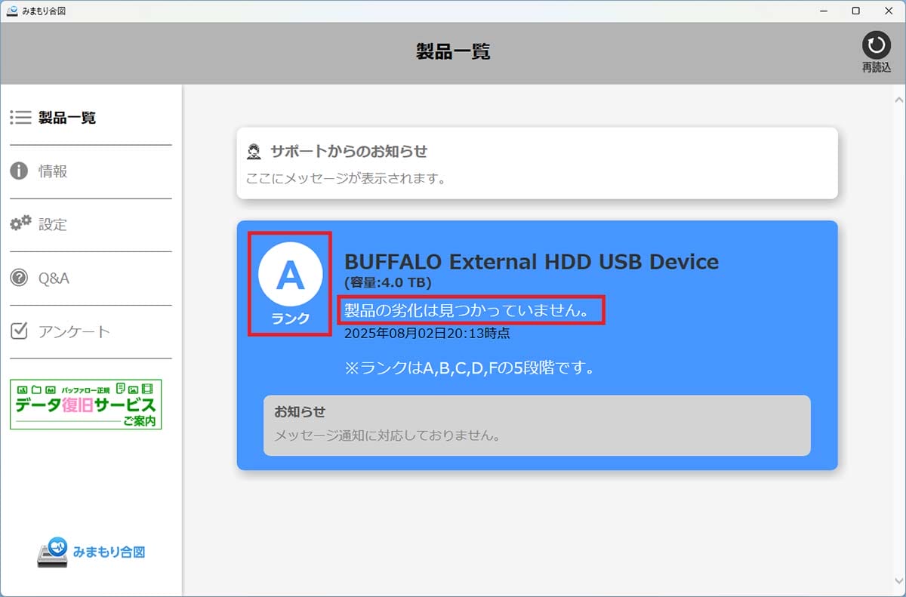Image resolution: width=906 pixels, height=597 pixels.
Task: Click 製品の劣化は見つかっていません status text
Action: (467, 309)
